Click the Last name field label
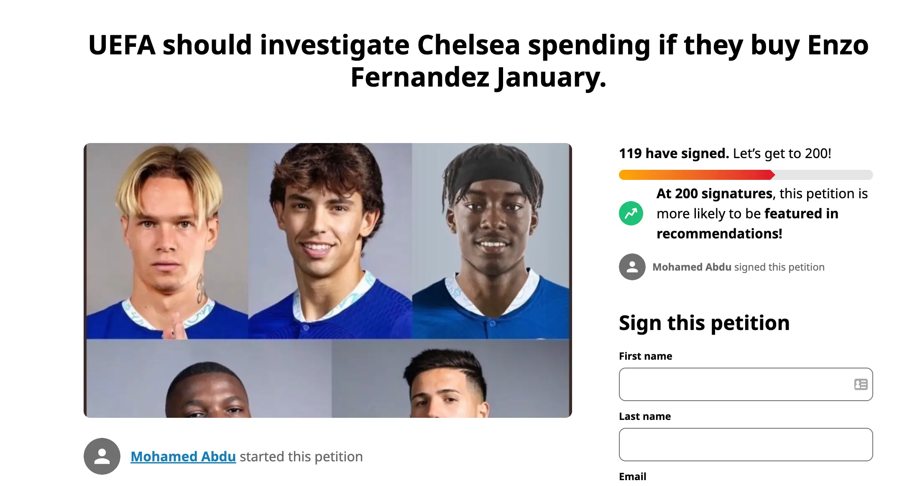920x486 pixels. [644, 416]
